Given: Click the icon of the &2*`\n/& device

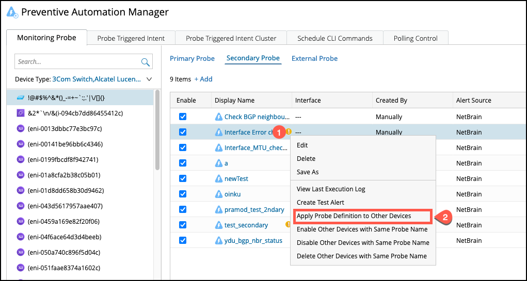Looking at the screenshot, I should point(21,113).
